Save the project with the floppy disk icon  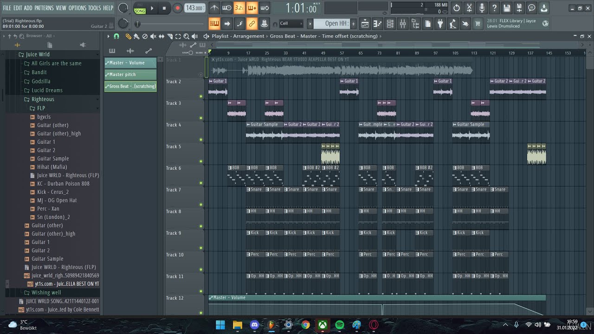click(x=507, y=8)
